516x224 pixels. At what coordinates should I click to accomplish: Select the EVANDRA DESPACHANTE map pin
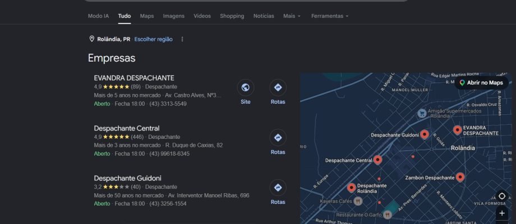pos(457,130)
